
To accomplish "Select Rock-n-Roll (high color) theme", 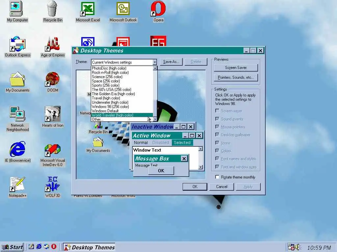I will click(x=122, y=73).
